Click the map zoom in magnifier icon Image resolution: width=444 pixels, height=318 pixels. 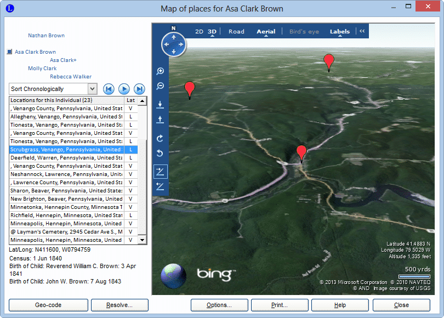[160, 71]
